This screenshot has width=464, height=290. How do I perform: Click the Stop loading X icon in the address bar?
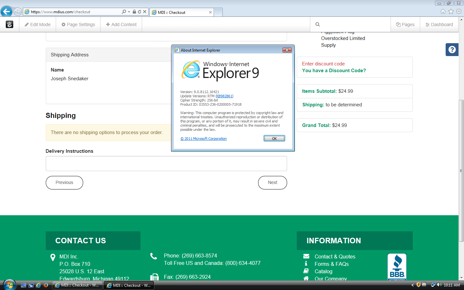(x=145, y=12)
